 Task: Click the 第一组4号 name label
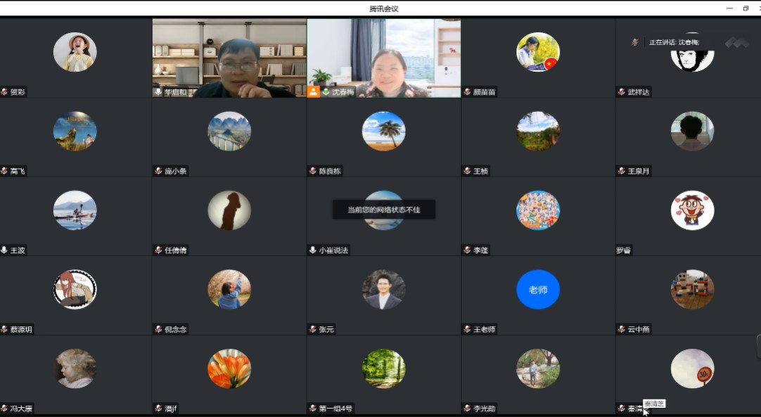(x=335, y=409)
